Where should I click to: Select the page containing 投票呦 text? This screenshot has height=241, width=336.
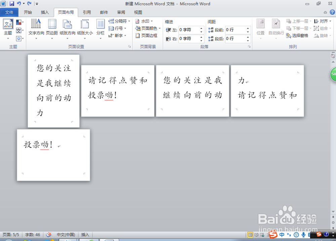[54, 155]
